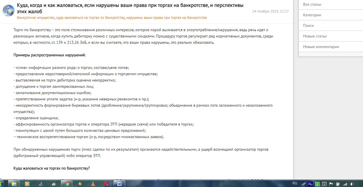Launch Windows Media Player taskbar icon
363x187 pixels.
point(27,184)
